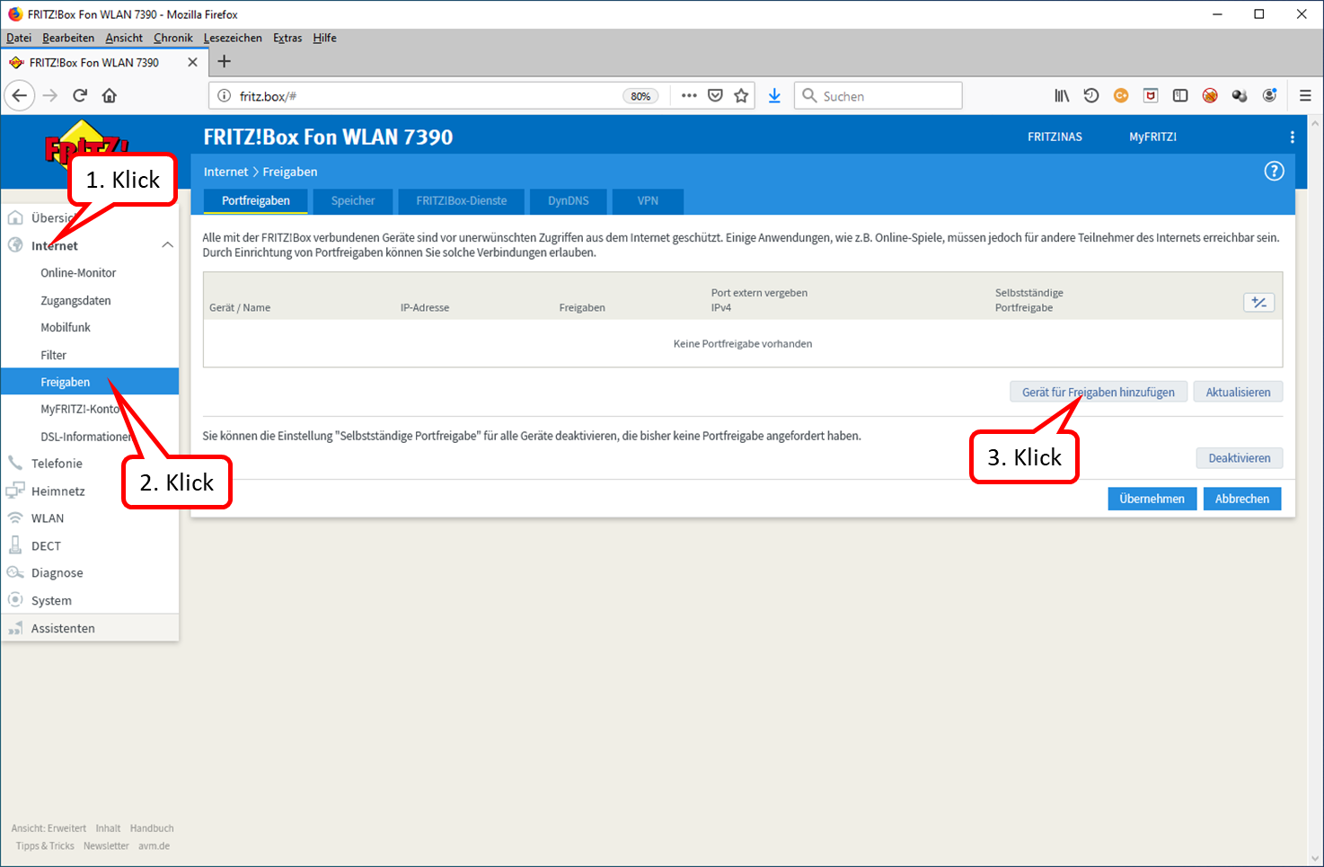Open Online-Monitor in the sidebar
This screenshot has width=1324, height=867.
pos(78,273)
